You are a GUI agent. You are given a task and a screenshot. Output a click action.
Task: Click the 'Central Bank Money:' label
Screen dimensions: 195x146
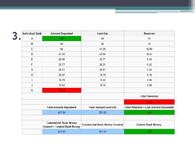coord(149,125)
